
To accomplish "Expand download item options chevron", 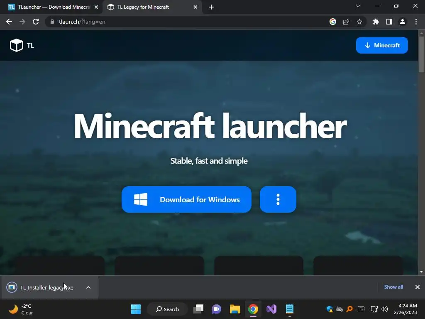I will tap(88, 287).
